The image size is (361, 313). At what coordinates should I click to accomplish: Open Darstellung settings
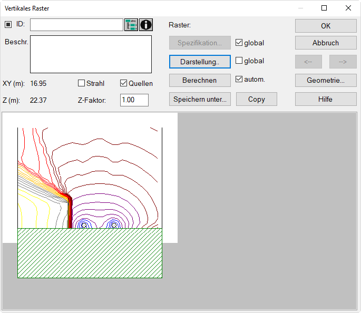click(200, 62)
